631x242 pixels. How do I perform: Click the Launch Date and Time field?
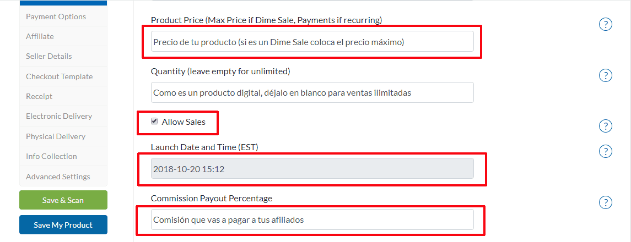coord(312,168)
